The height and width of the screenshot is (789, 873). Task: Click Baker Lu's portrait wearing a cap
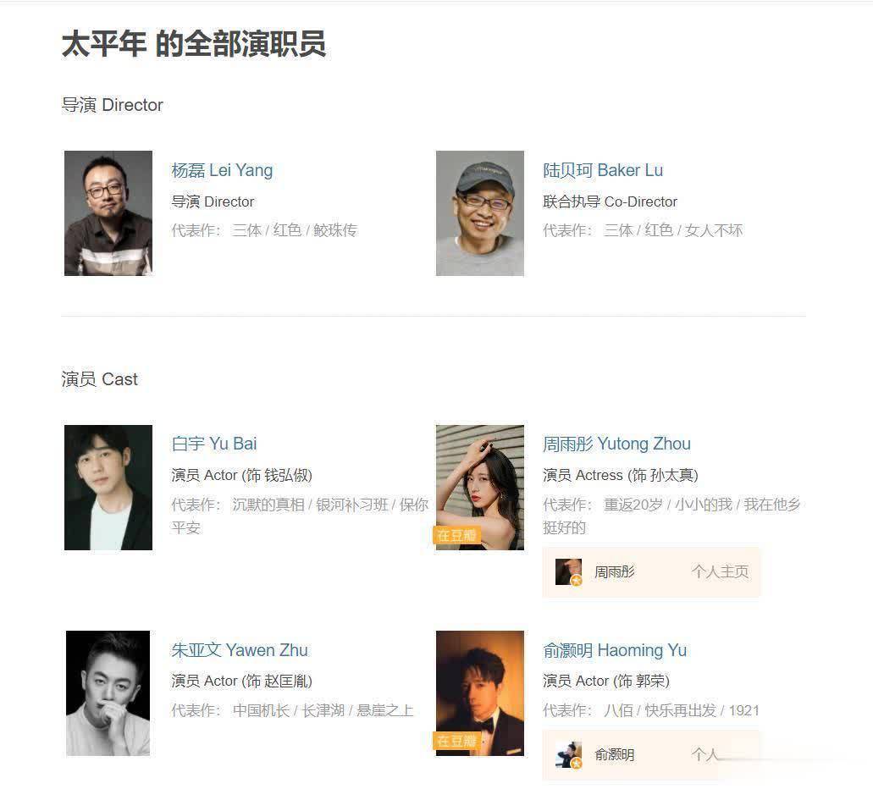point(480,213)
